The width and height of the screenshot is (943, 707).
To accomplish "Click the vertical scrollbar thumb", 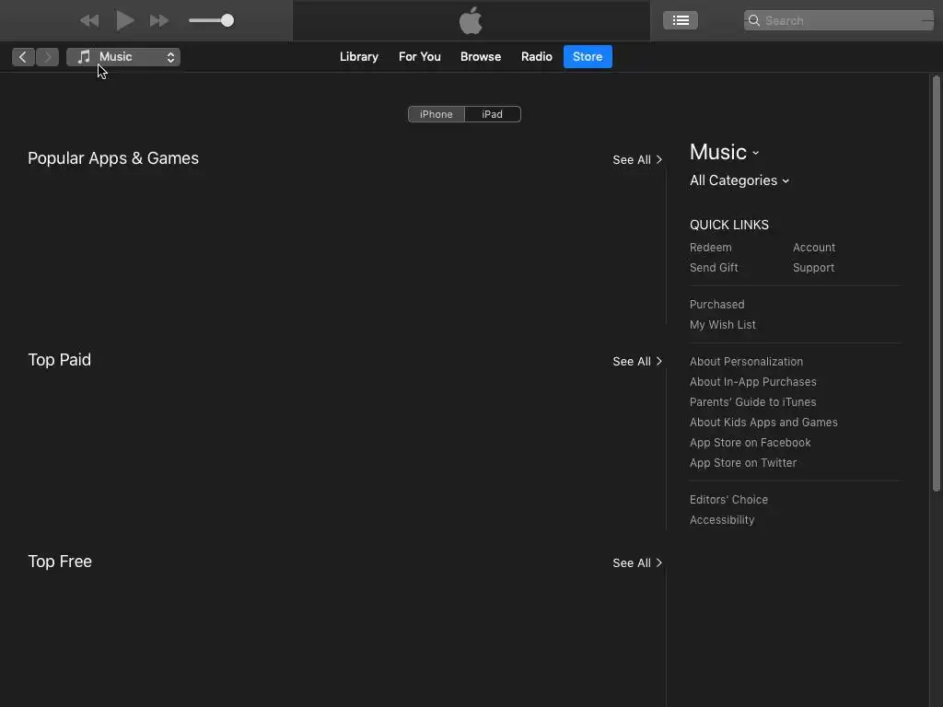I will click(x=936, y=284).
